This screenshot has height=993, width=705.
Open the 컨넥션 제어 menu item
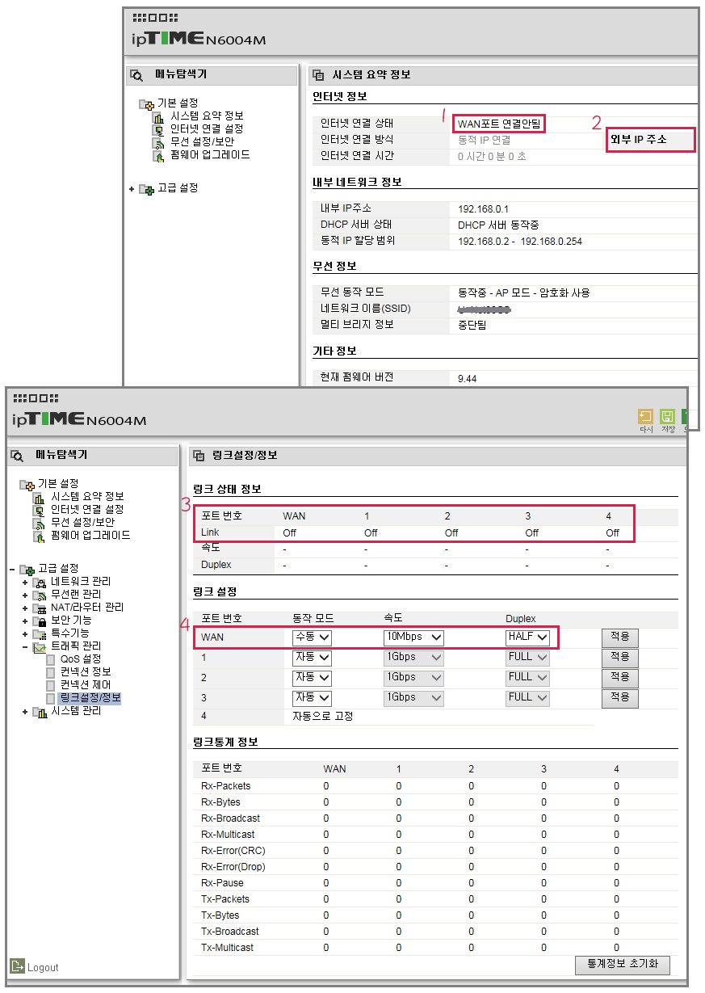[86, 684]
